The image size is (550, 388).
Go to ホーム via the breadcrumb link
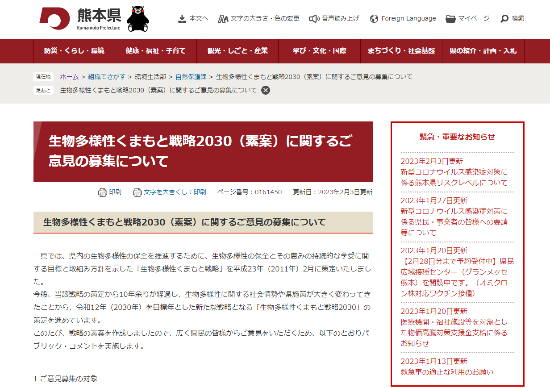point(69,76)
